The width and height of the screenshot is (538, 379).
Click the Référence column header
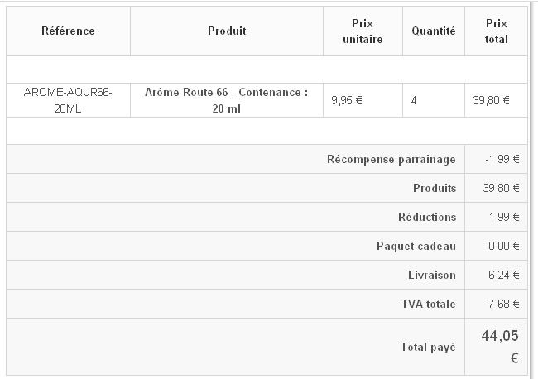[x=68, y=31]
